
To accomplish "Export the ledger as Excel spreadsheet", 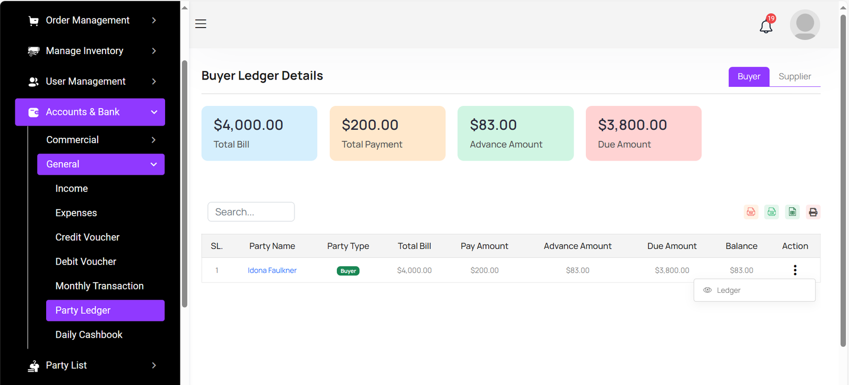I will (792, 212).
